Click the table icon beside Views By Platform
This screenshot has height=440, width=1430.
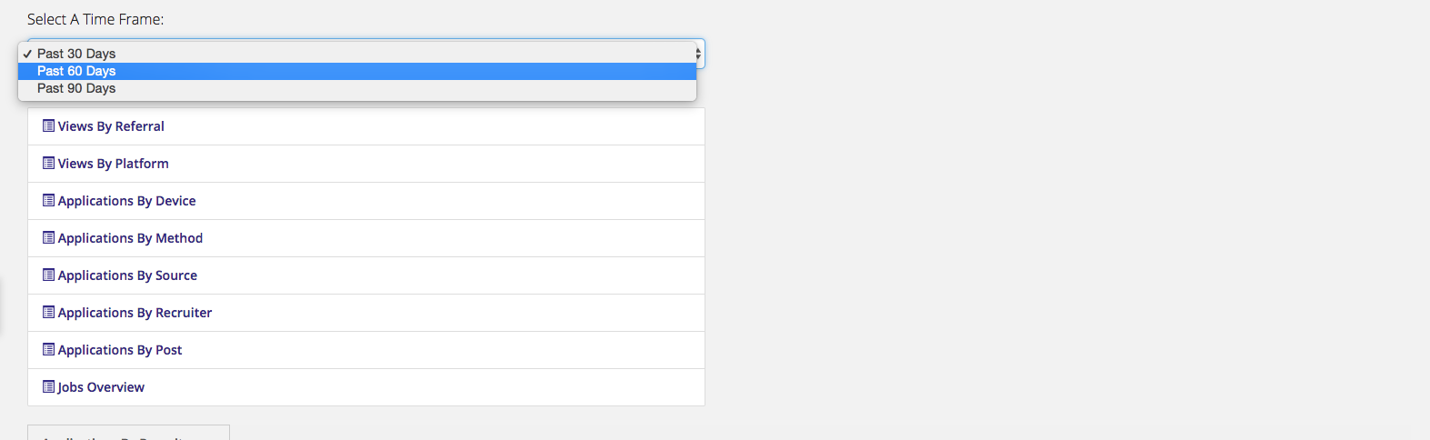[49, 164]
